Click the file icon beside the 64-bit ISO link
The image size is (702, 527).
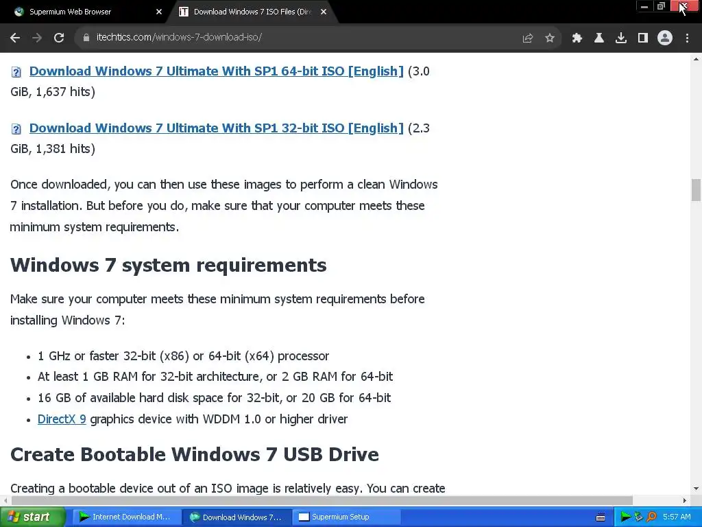(16, 71)
